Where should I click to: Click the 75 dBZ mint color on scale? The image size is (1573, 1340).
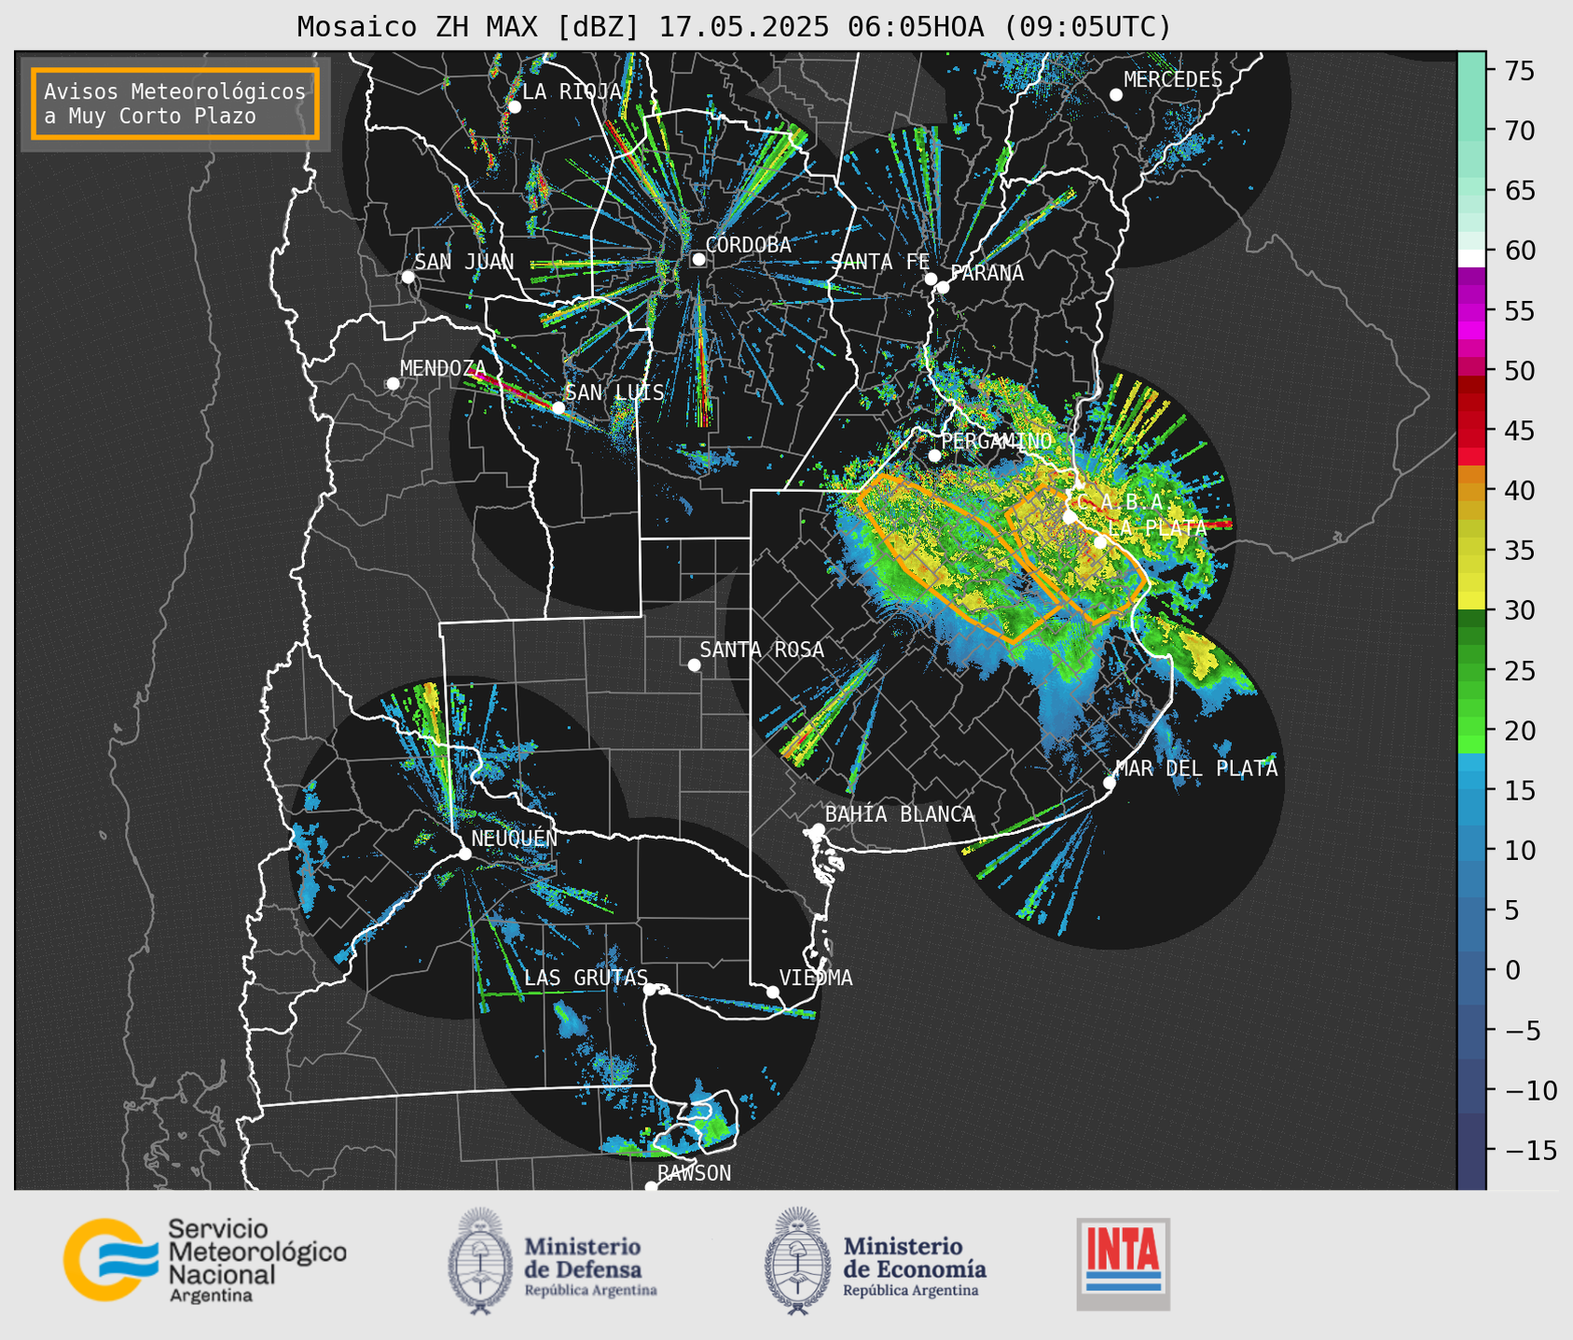point(1471,71)
